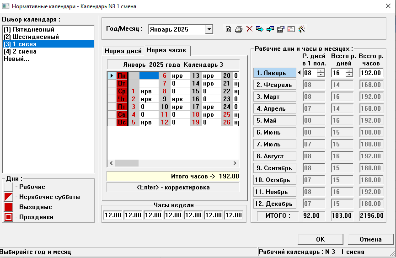Click the export icon with arrow leaving window
This screenshot has height=258, width=396.
pyautogui.click(x=260, y=29)
